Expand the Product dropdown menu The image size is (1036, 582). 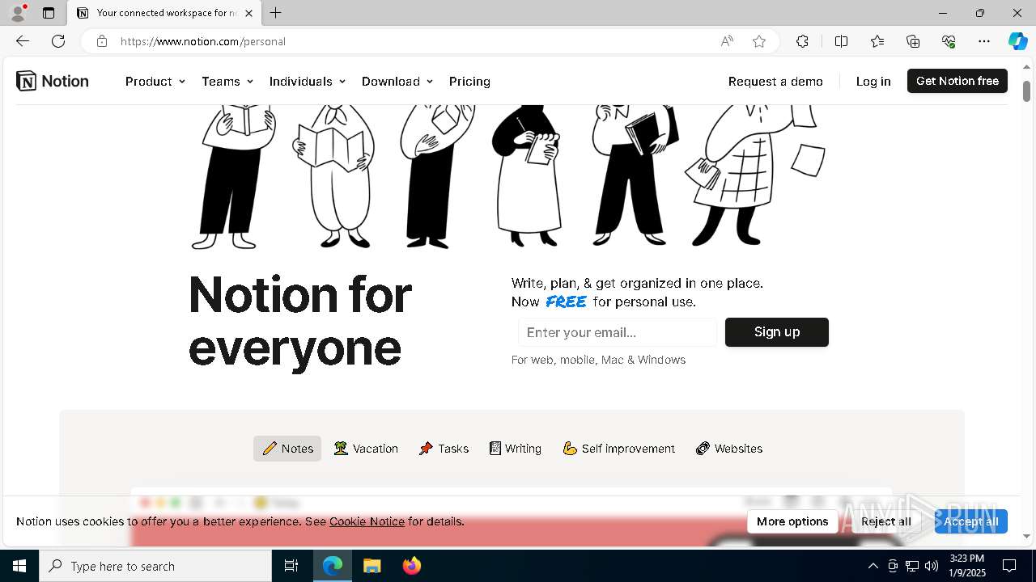155,82
